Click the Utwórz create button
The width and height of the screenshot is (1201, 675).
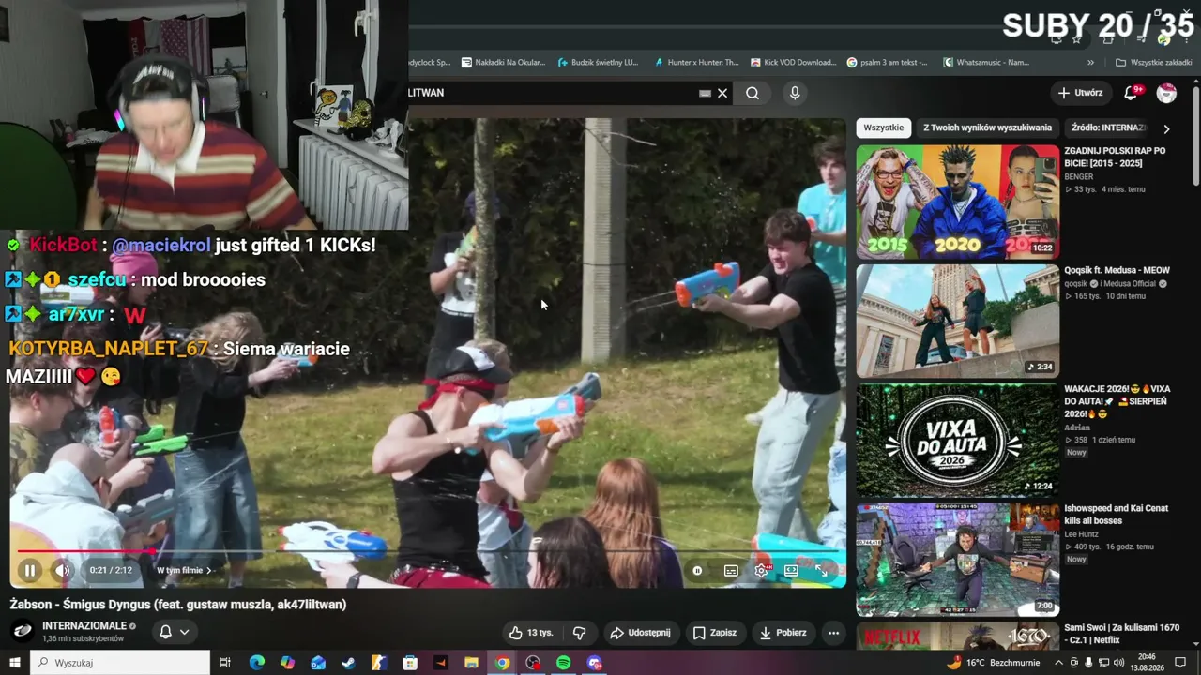pyautogui.click(x=1080, y=93)
